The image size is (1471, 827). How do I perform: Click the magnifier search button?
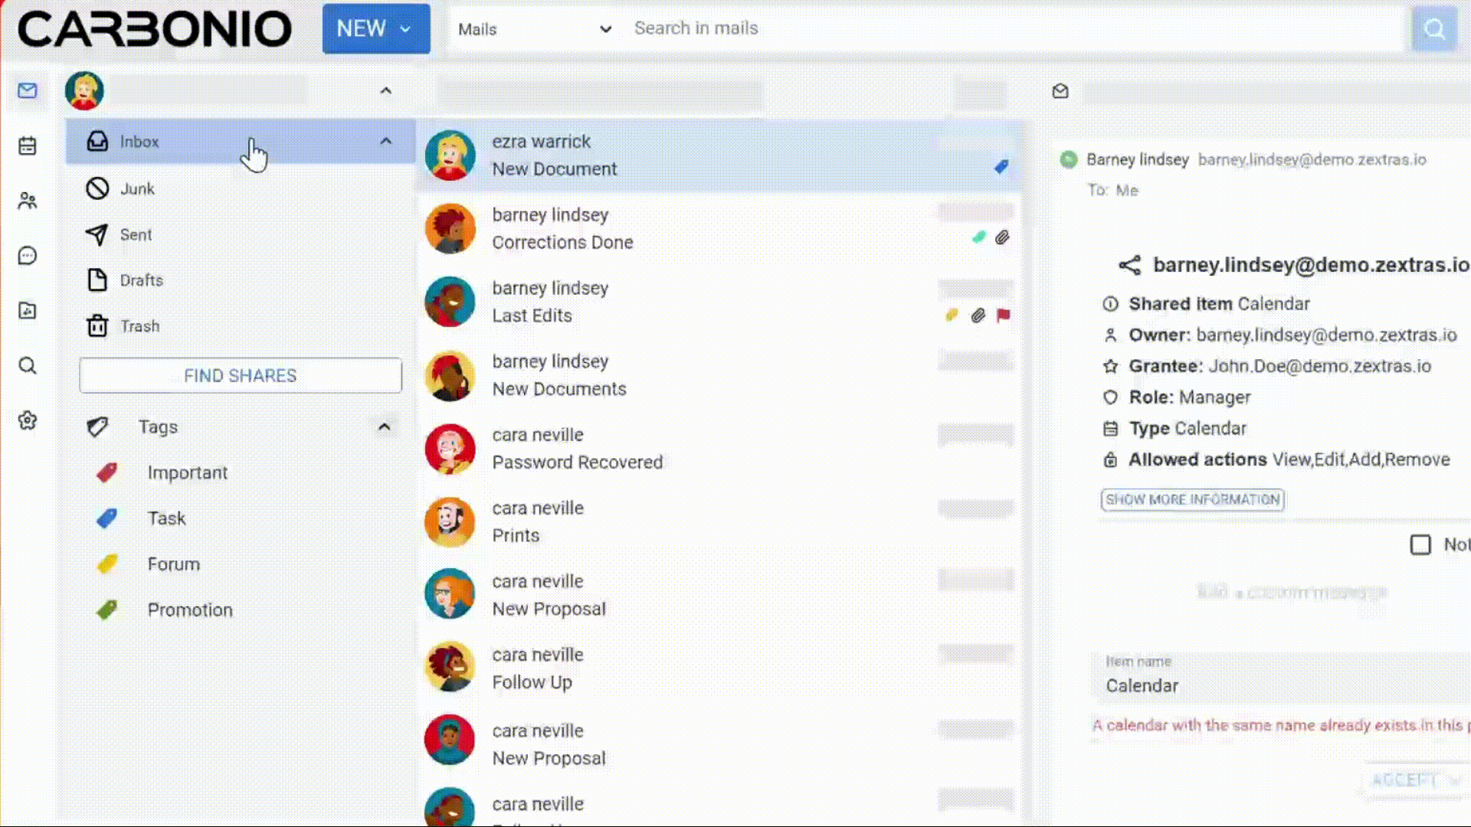[x=1433, y=29]
